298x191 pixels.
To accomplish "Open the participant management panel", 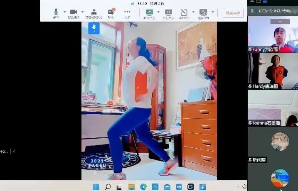I will (94, 13).
